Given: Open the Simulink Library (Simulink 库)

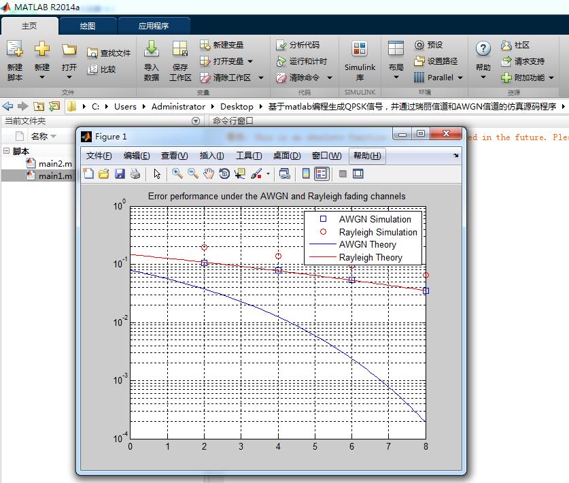Looking at the screenshot, I should point(360,61).
